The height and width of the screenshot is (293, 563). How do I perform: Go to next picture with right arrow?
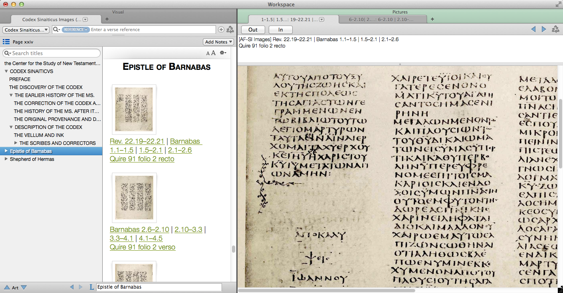544,29
